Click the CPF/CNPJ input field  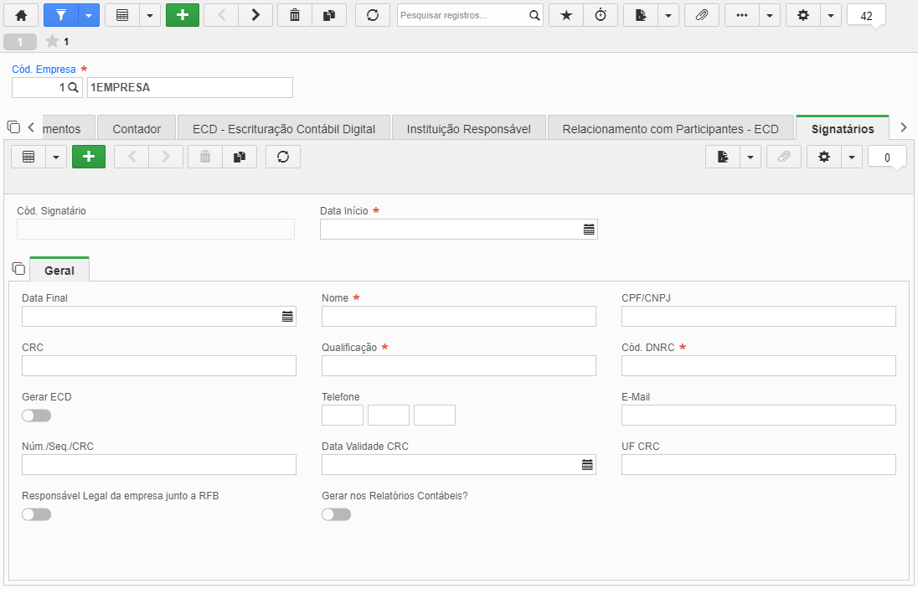758,316
